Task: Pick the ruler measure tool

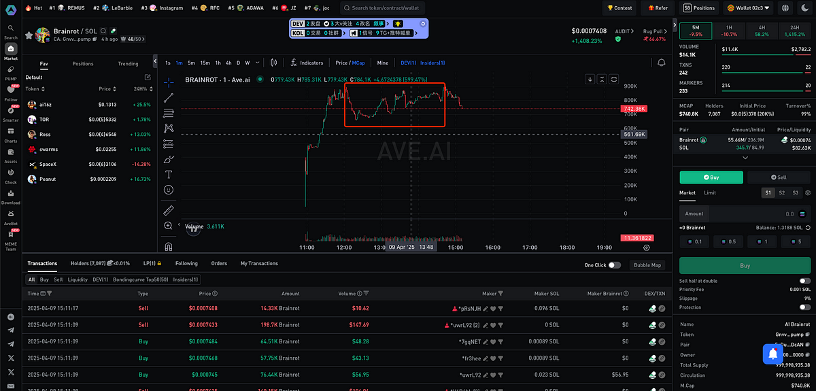Action: 169,209
